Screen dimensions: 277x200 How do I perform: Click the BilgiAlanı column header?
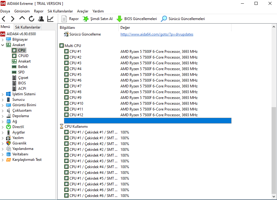click(x=88, y=28)
